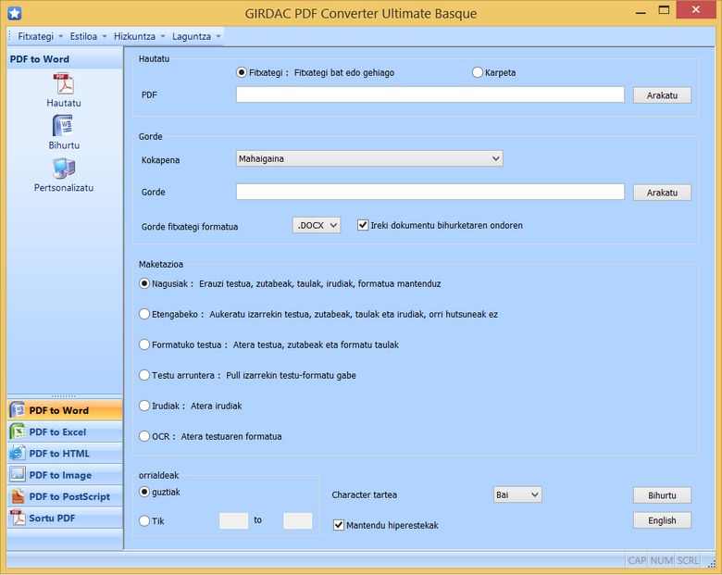Select the Karpeta radio button
Image resolution: width=722 pixels, height=575 pixels.
click(x=478, y=72)
